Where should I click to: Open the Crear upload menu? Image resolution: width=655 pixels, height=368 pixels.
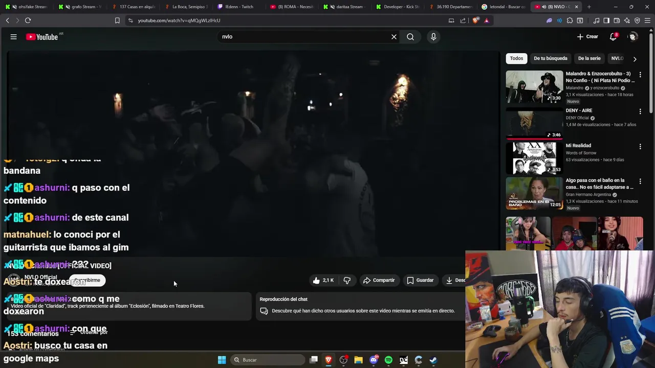point(587,37)
